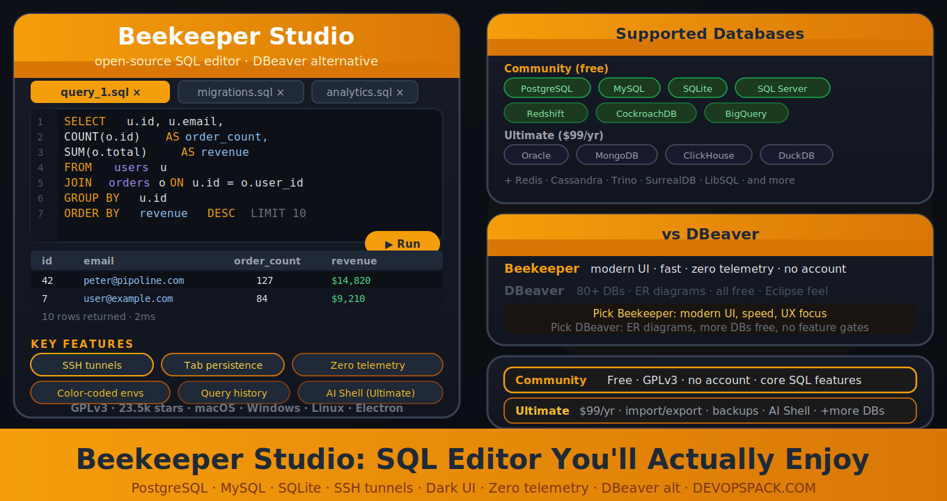This screenshot has height=501, width=947.
Task: Click line 1 SELECT statement in editor
Action: (144, 122)
